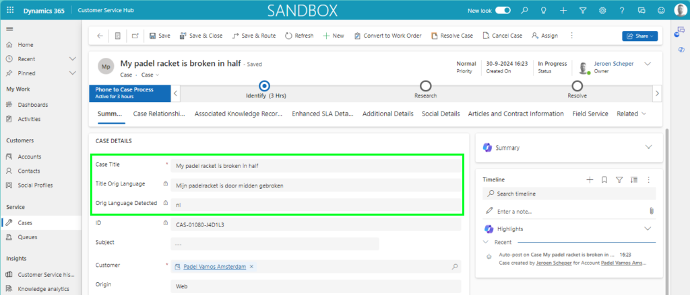Select the Research stage circle
The height and width of the screenshot is (295, 690).
coord(425,85)
